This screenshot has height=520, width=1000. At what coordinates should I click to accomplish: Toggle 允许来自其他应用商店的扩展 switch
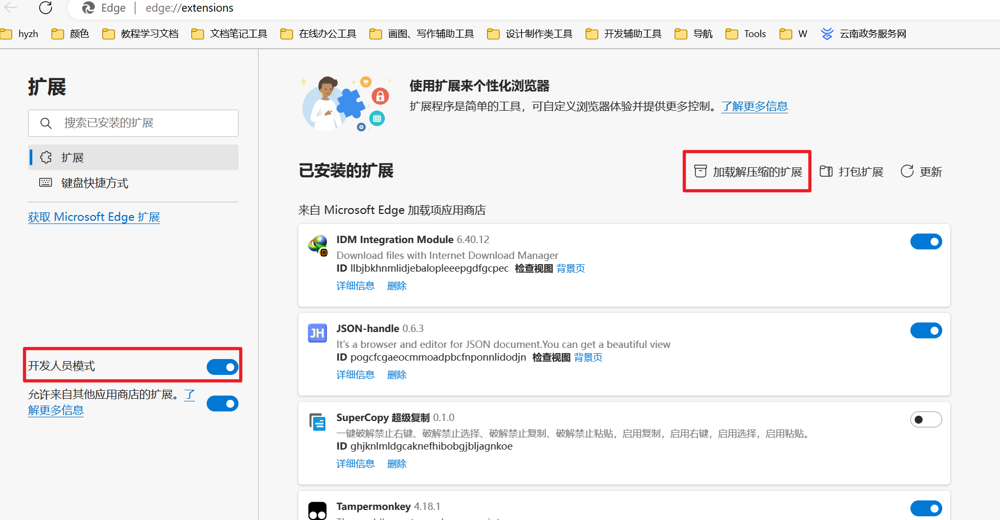(x=223, y=404)
